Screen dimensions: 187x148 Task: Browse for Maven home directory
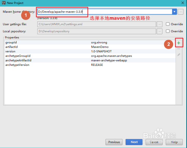[x=181, y=12]
